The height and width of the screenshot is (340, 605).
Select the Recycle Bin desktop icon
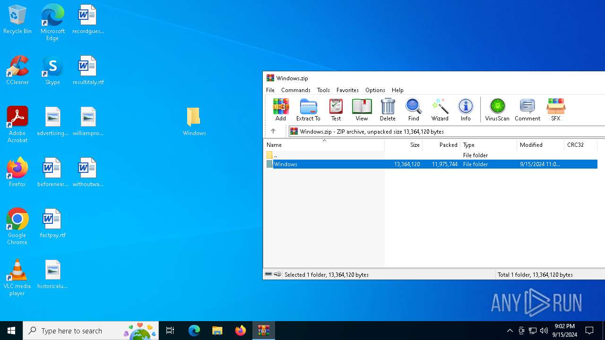click(17, 20)
